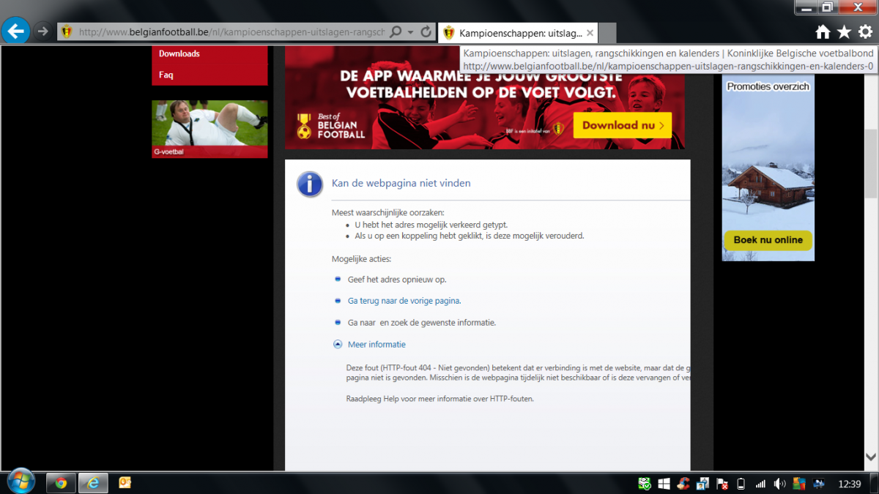Click the taskbar clock showing 12:39
The width and height of the screenshot is (879, 494).
[x=850, y=484]
